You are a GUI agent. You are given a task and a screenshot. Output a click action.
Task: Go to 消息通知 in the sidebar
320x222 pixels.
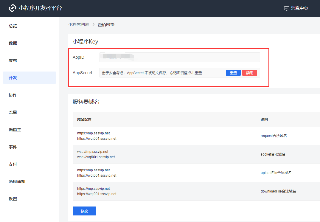click(x=17, y=181)
